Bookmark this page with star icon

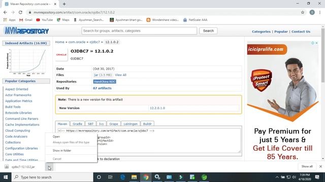(x=303, y=12)
